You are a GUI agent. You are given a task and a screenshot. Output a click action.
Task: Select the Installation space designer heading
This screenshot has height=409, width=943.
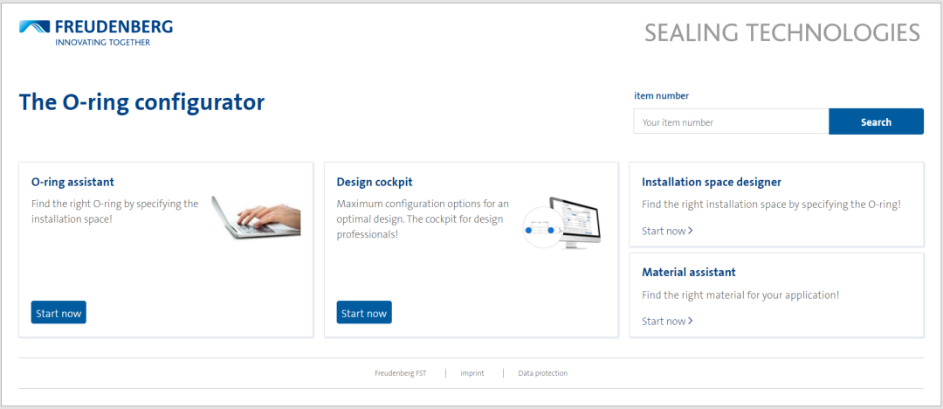[x=712, y=182]
